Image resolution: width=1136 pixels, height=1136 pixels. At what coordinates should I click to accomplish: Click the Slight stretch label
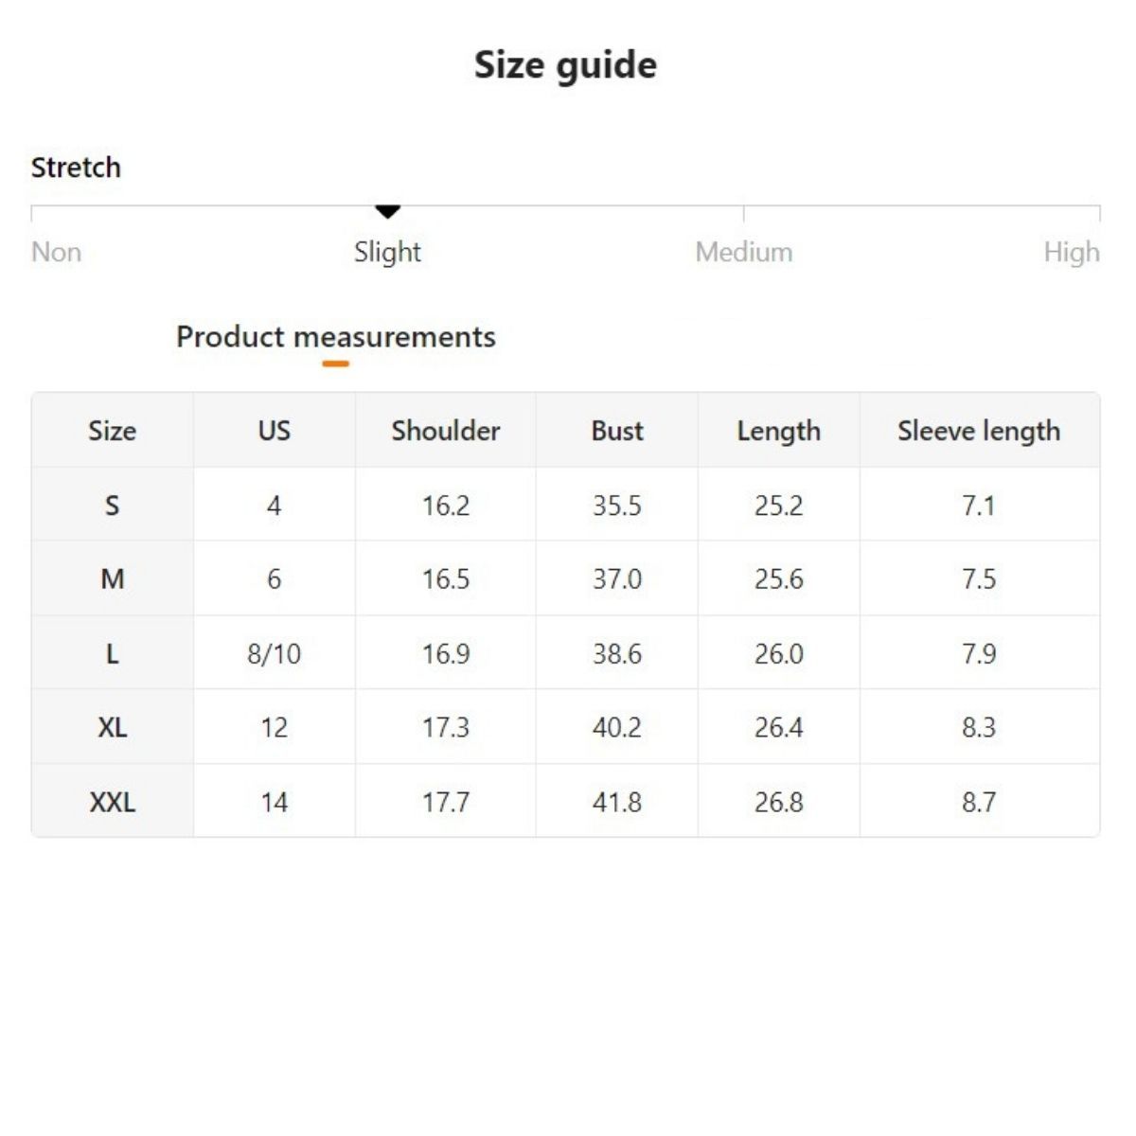point(387,252)
